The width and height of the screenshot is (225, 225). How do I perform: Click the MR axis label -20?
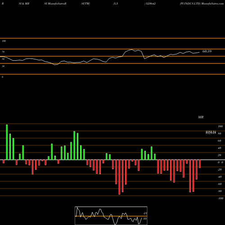pos(220,170)
